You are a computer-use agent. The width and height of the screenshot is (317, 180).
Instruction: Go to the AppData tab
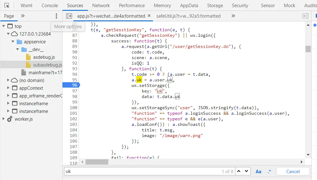click(189, 6)
